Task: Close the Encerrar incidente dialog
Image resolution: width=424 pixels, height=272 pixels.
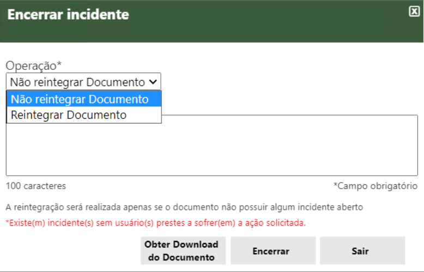Action: [x=414, y=11]
